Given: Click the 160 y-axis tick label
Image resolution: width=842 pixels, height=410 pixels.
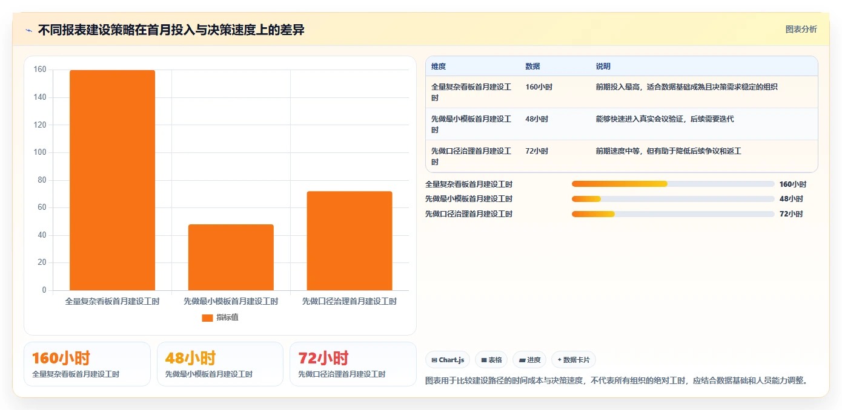Looking at the screenshot, I should tap(40, 70).
